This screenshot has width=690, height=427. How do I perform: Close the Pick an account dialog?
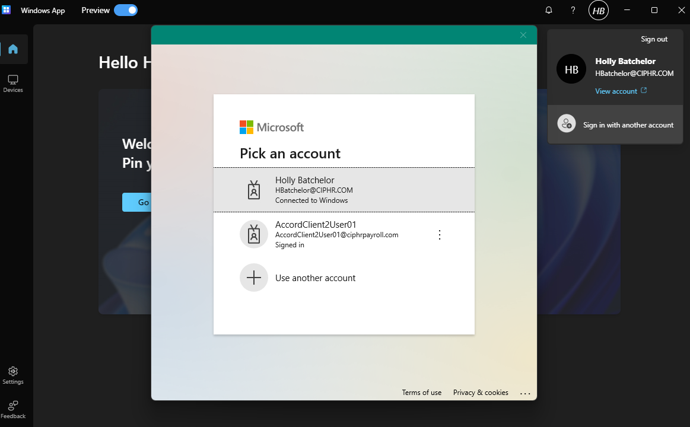pos(523,35)
